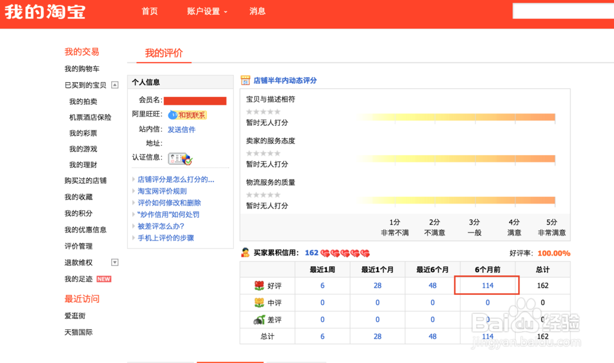This screenshot has width=614, height=363.
Task: Click the certification card icon beside 认证信息
Action: 176,157
